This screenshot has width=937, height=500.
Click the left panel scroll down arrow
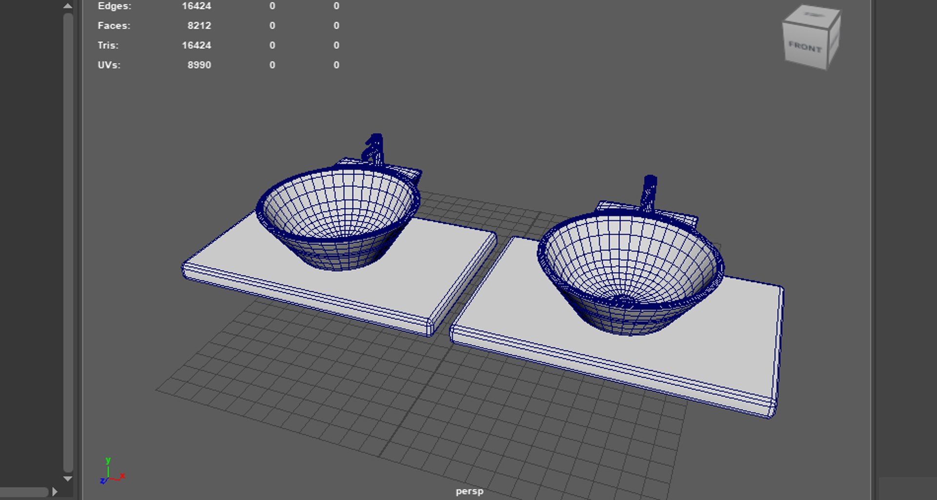(x=68, y=479)
